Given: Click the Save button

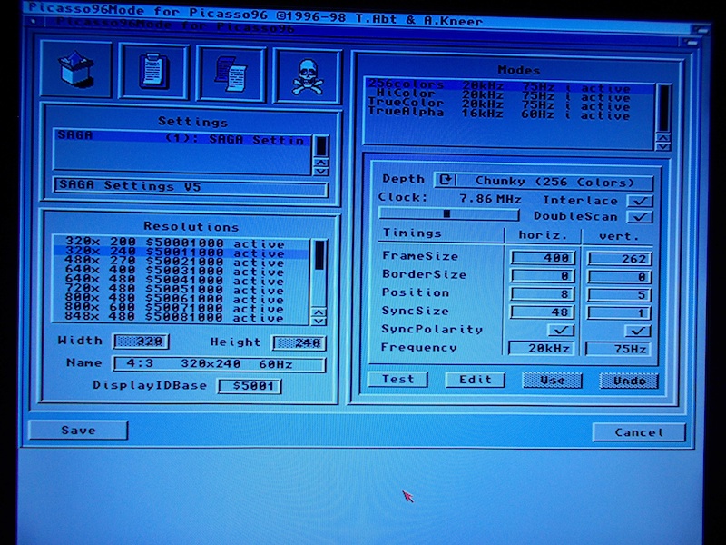Looking at the screenshot, I should click(78, 430).
